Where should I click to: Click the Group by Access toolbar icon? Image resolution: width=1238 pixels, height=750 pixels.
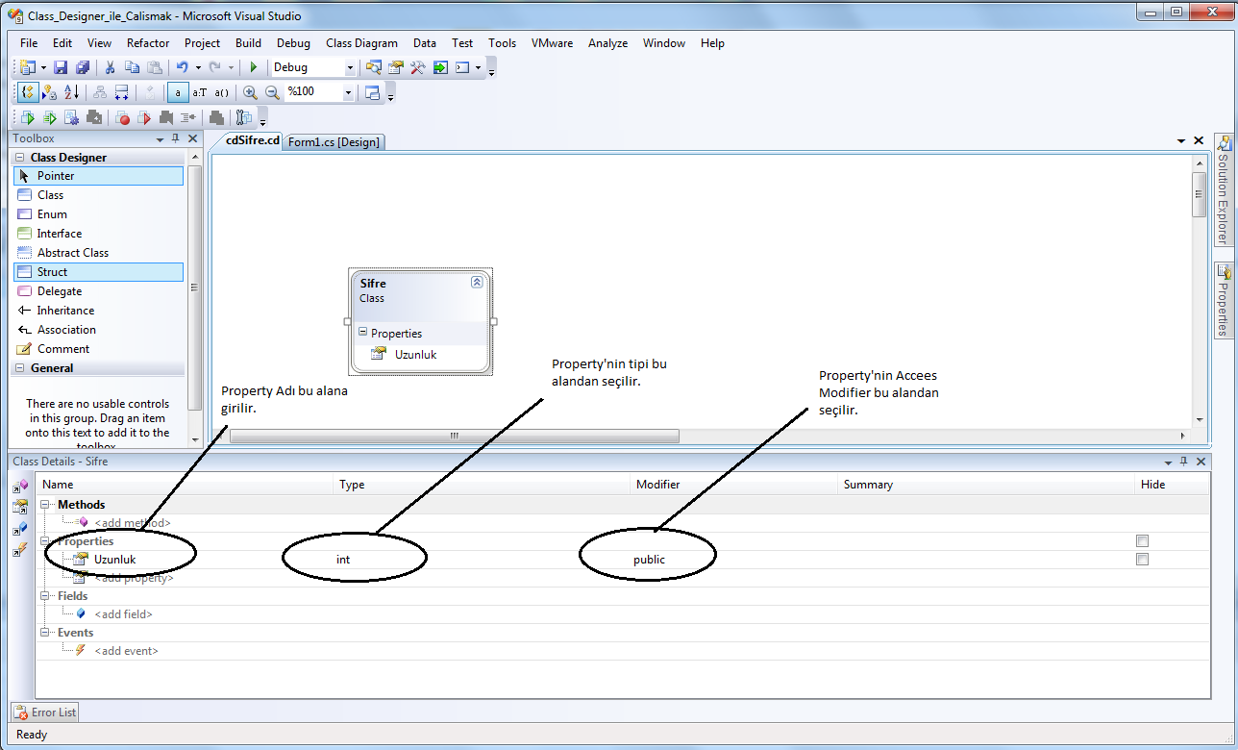[50, 92]
